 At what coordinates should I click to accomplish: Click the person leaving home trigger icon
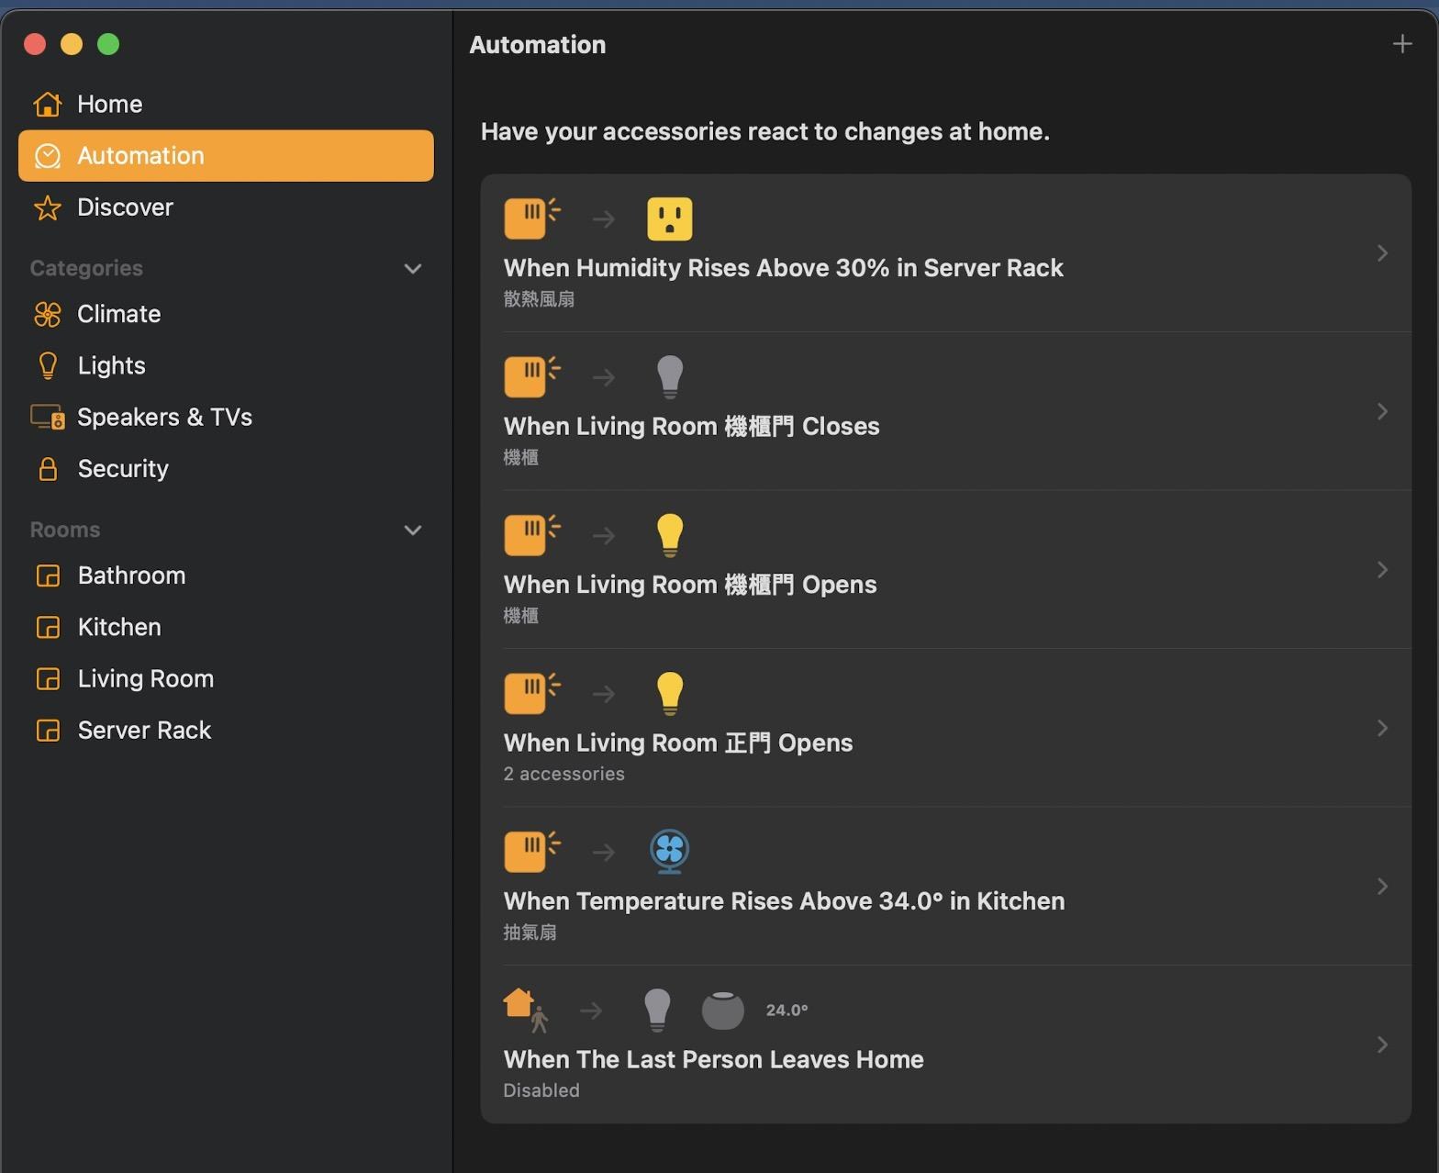pos(526,1010)
